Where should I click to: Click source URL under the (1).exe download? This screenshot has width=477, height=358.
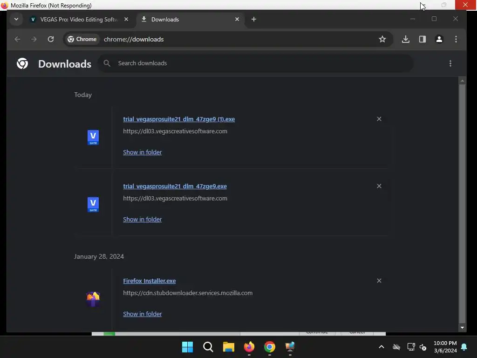175,131
